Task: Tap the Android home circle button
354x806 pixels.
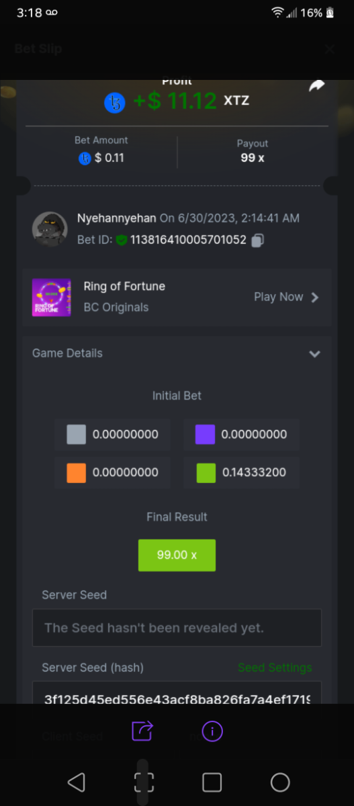Action: [280, 782]
